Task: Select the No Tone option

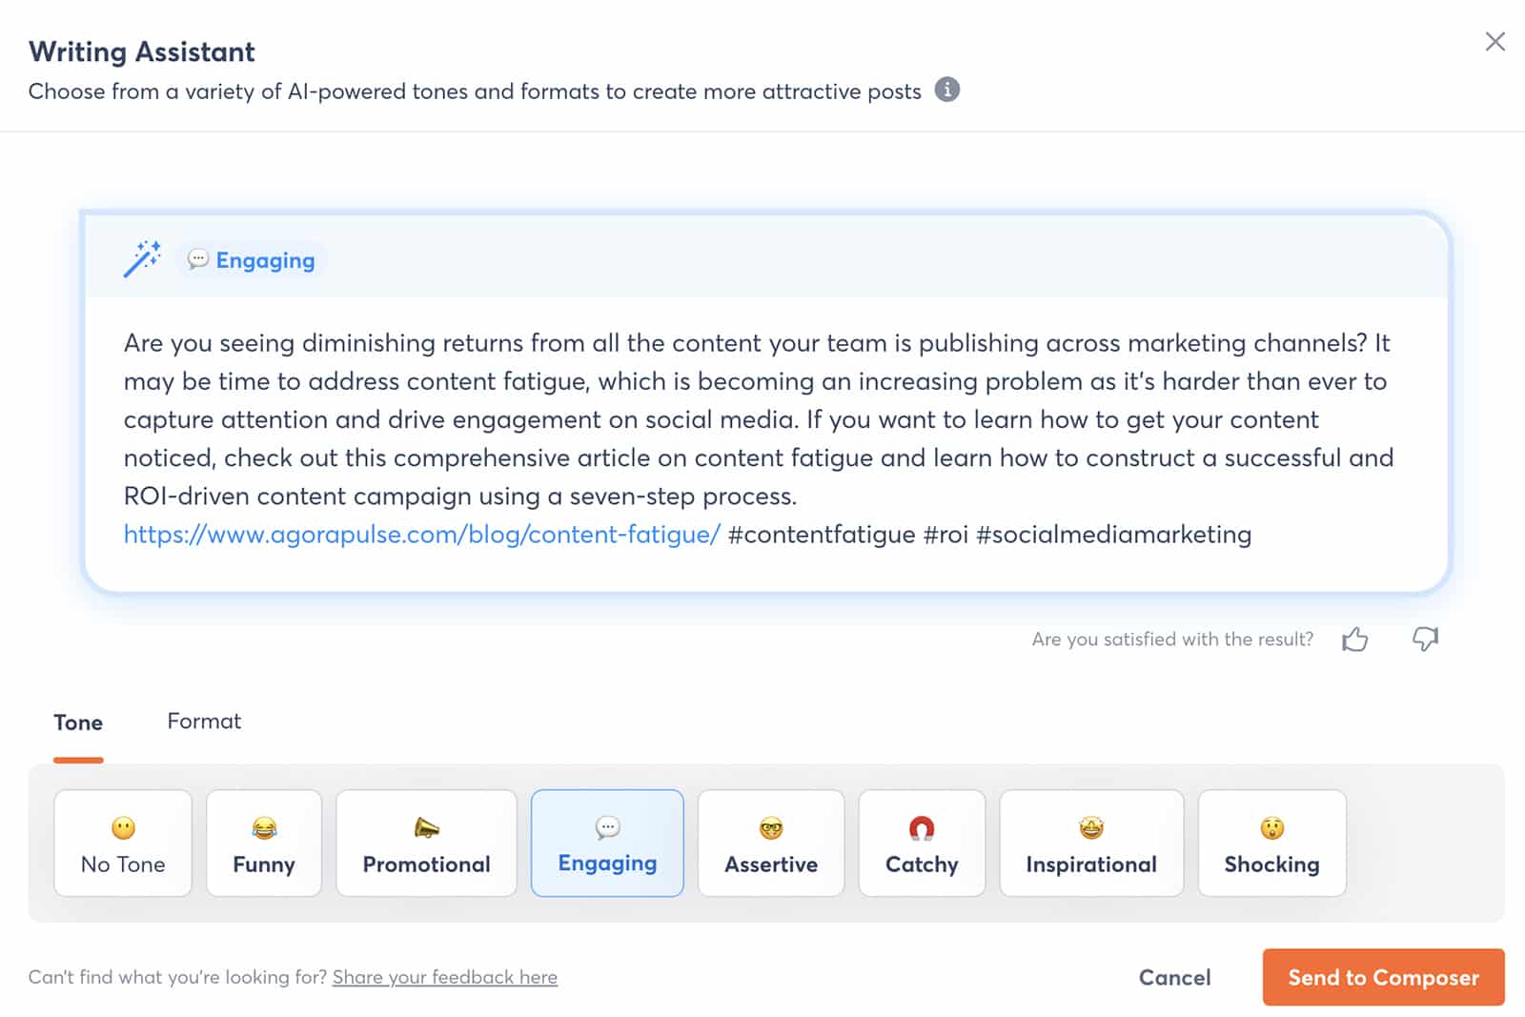Action: 123,844
